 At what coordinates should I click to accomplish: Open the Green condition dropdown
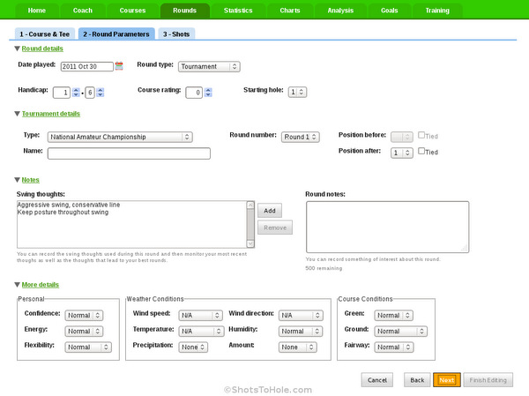click(x=394, y=316)
